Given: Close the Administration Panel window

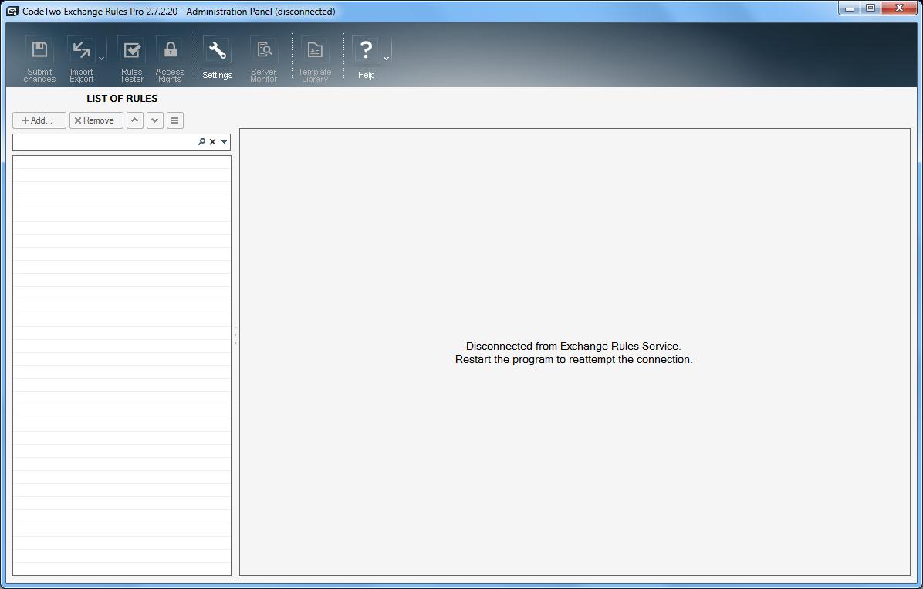Looking at the screenshot, I should 899,8.
